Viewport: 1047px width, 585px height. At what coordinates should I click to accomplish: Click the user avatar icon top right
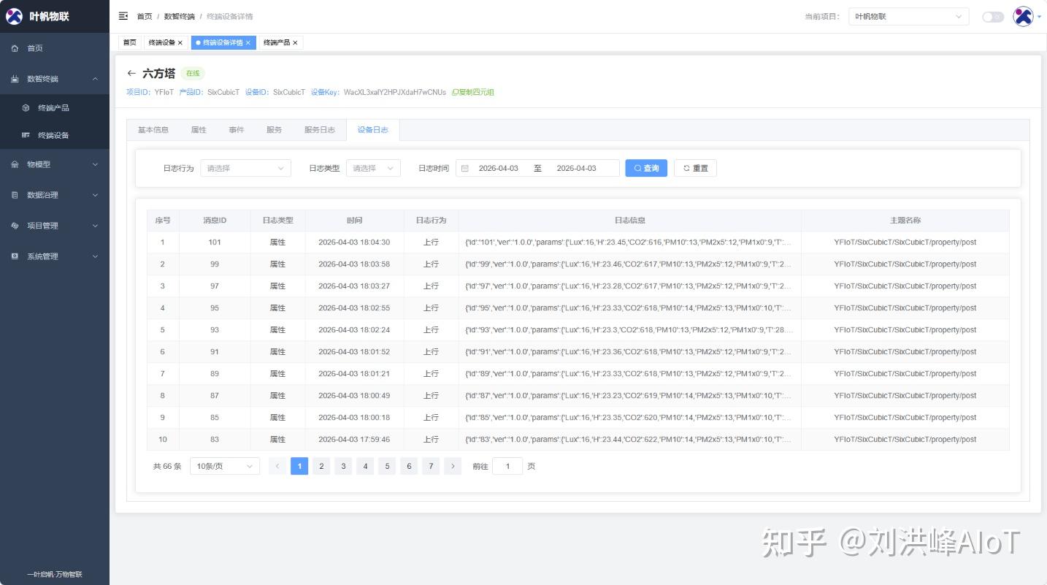pyautogui.click(x=1023, y=16)
